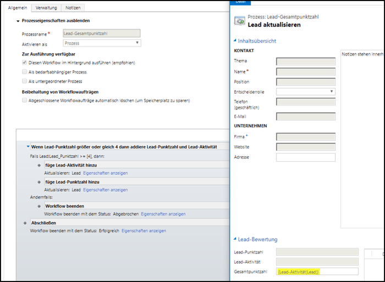The image size is (385, 282).
Task: Open the Verwaltung tab
Action: 46,8
